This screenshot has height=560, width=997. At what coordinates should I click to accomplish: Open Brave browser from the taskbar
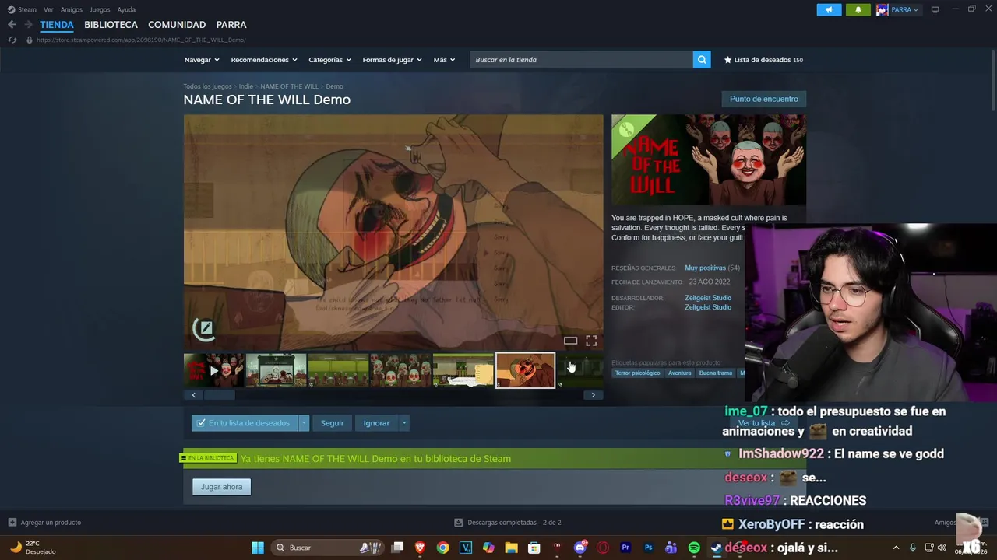pyautogui.click(x=421, y=548)
